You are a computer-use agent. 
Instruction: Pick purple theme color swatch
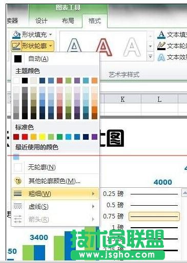click(x=77, y=80)
